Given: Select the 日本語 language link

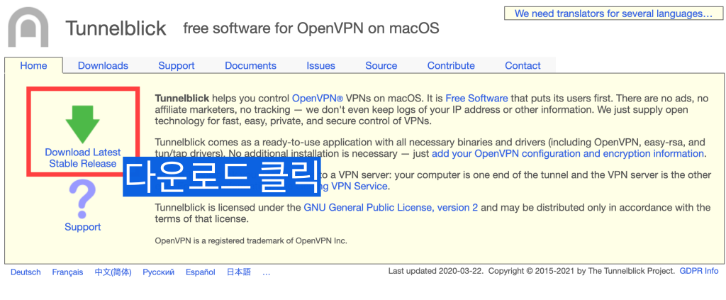Looking at the screenshot, I should (238, 272).
